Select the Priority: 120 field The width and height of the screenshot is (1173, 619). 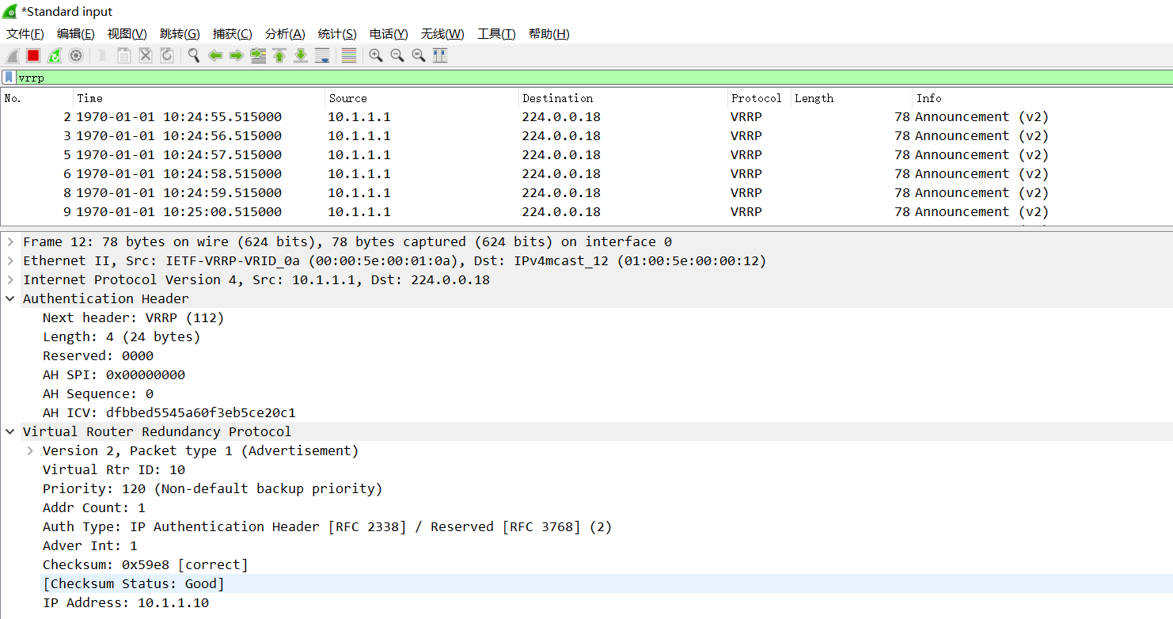tap(213, 488)
